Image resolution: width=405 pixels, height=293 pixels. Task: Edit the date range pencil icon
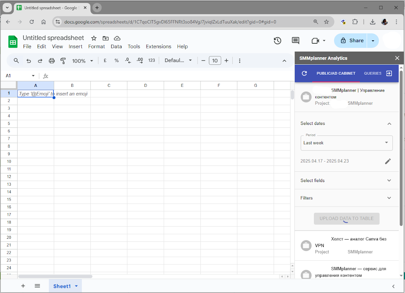388,162
